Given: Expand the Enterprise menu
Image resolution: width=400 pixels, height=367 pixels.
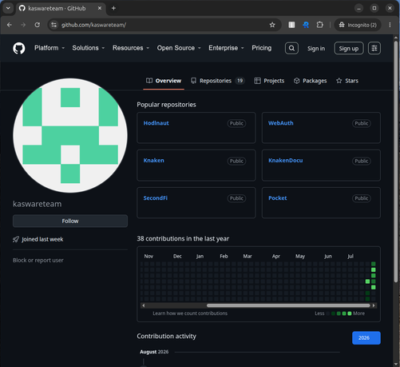Looking at the screenshot, I should pos(226,48).
